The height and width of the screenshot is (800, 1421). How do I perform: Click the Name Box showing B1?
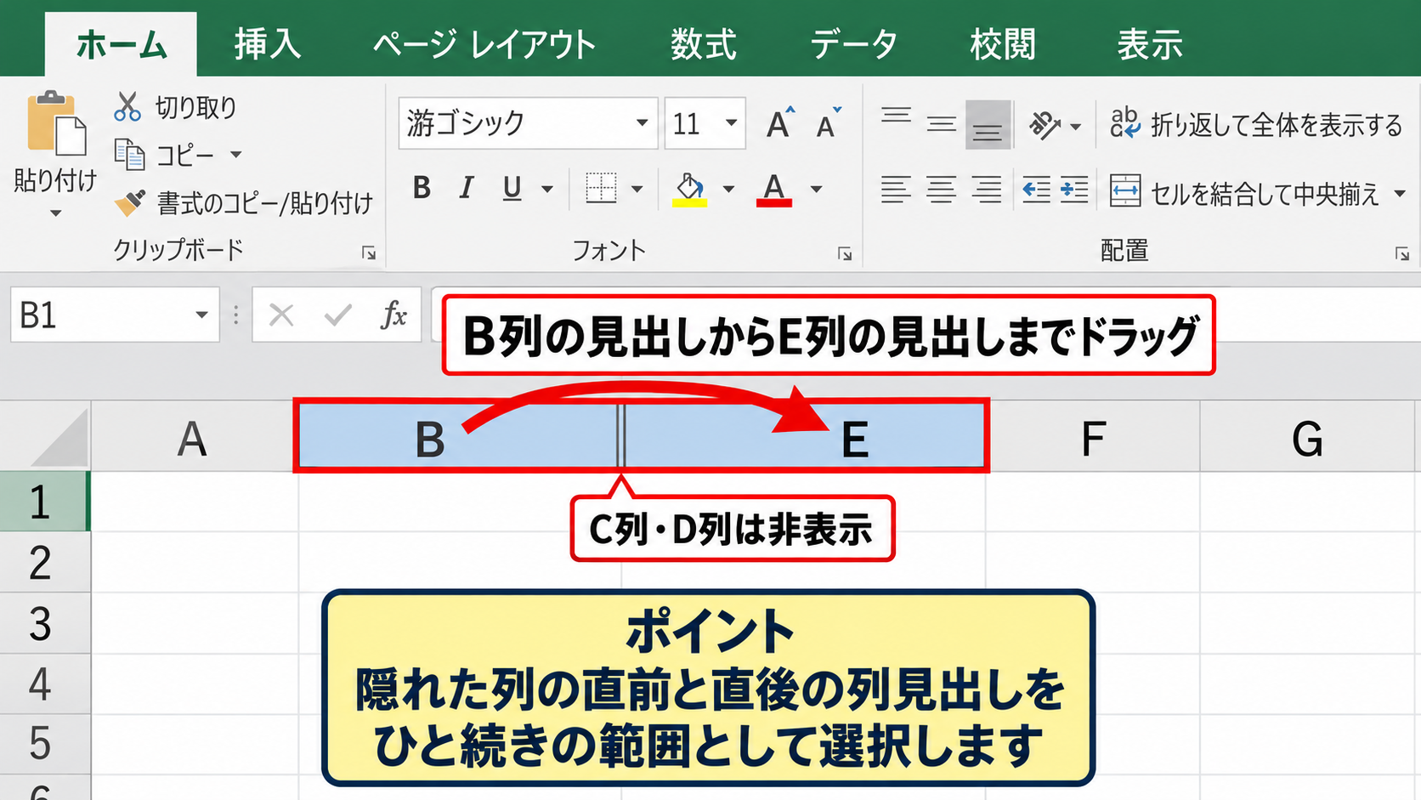[115, 315]
